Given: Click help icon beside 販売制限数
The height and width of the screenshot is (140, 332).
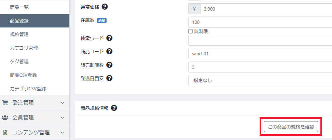Looking at the screenshot, I should [x=109, y=65].
